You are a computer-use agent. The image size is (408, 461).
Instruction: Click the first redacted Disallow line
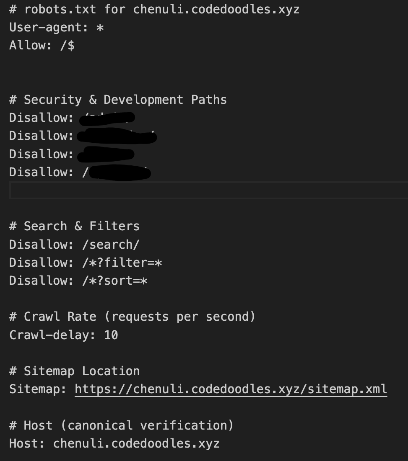coord(72,118)
